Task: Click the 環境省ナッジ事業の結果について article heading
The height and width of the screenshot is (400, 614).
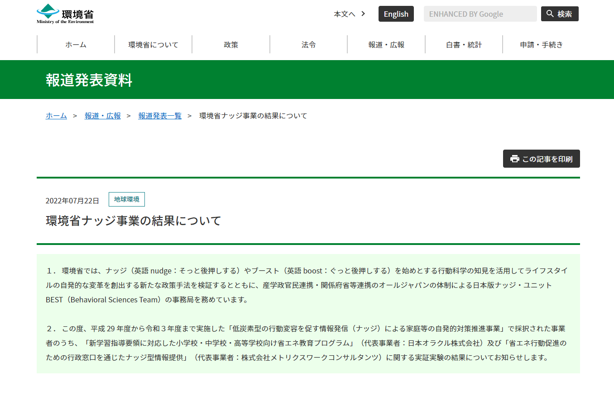Action: pyautogui.click(x=134, y=221)
